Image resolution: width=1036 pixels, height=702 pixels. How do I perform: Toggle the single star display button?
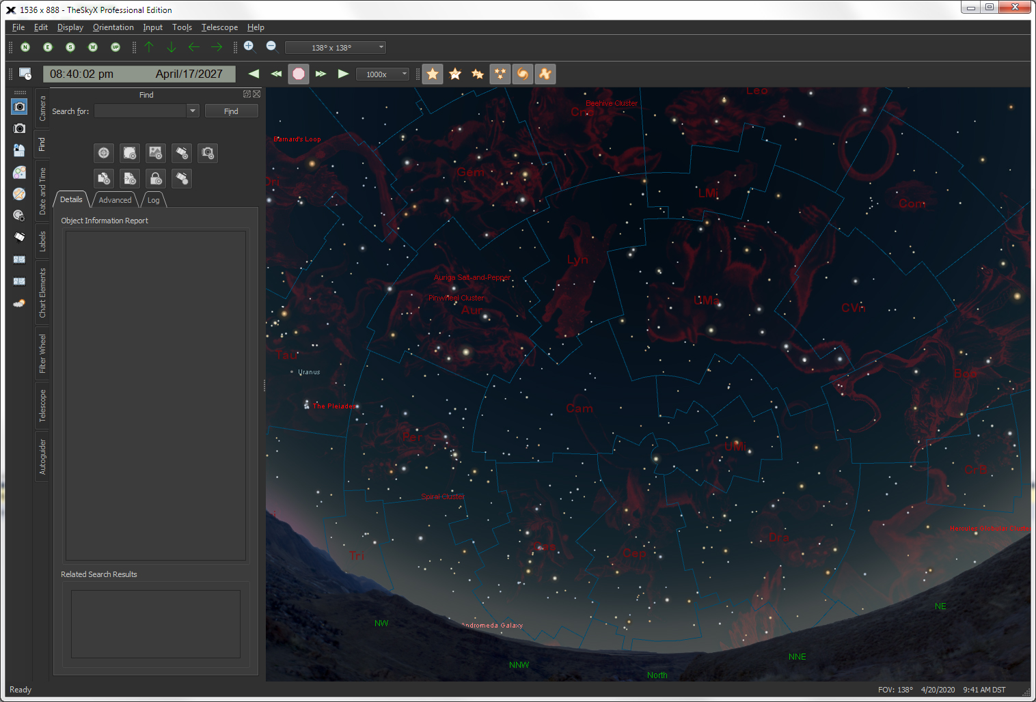[433, 74]
